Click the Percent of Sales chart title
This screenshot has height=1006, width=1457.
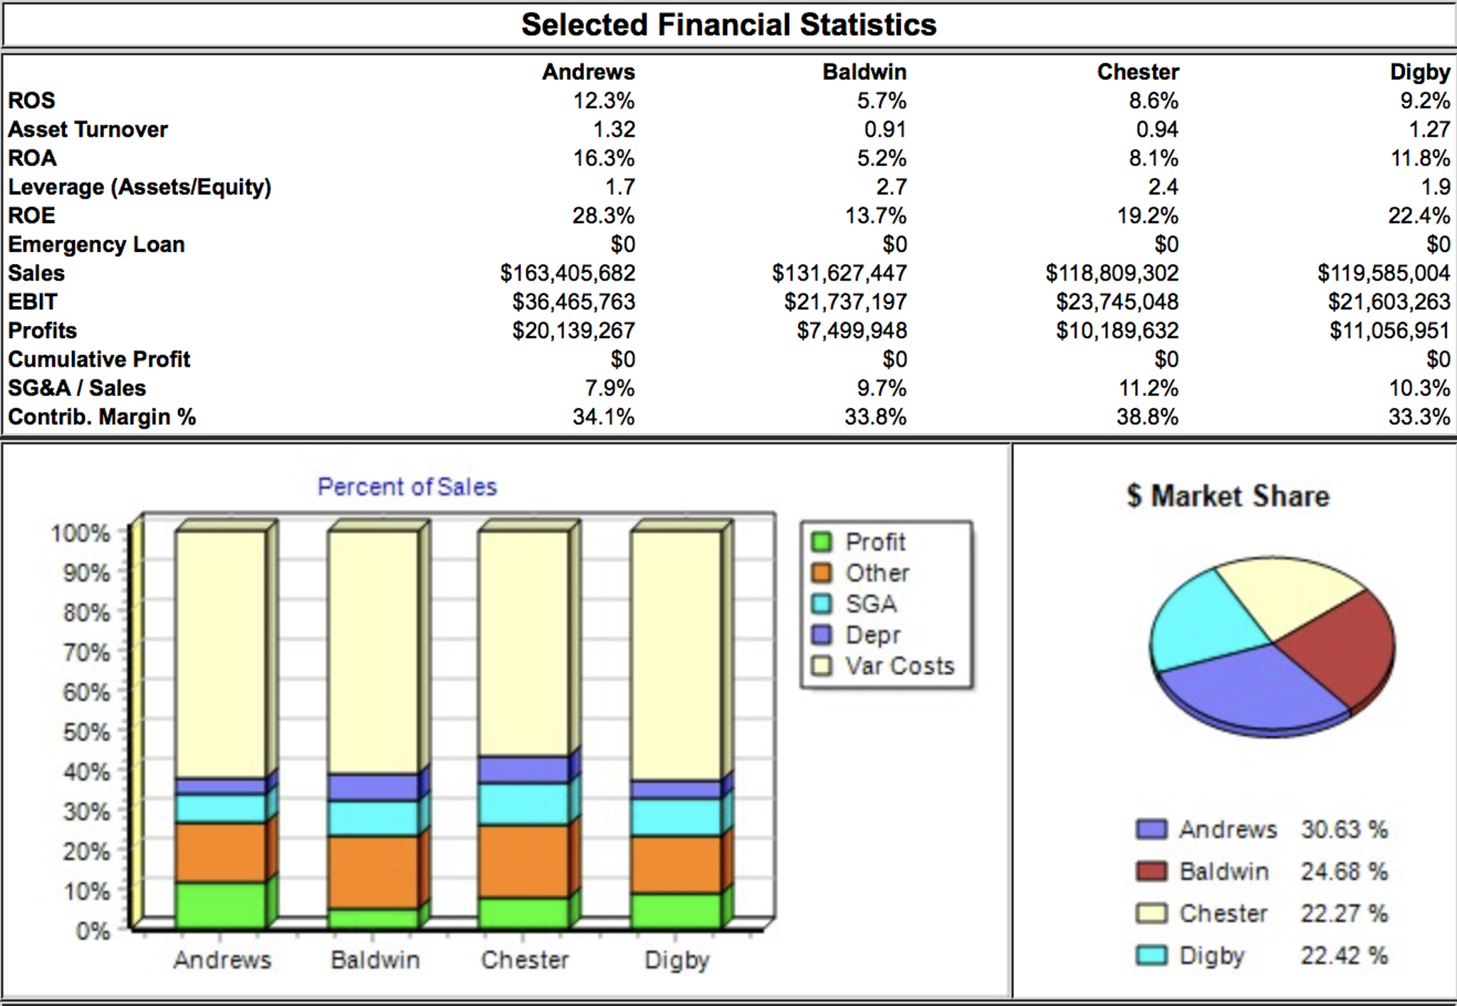coord(407,487)
